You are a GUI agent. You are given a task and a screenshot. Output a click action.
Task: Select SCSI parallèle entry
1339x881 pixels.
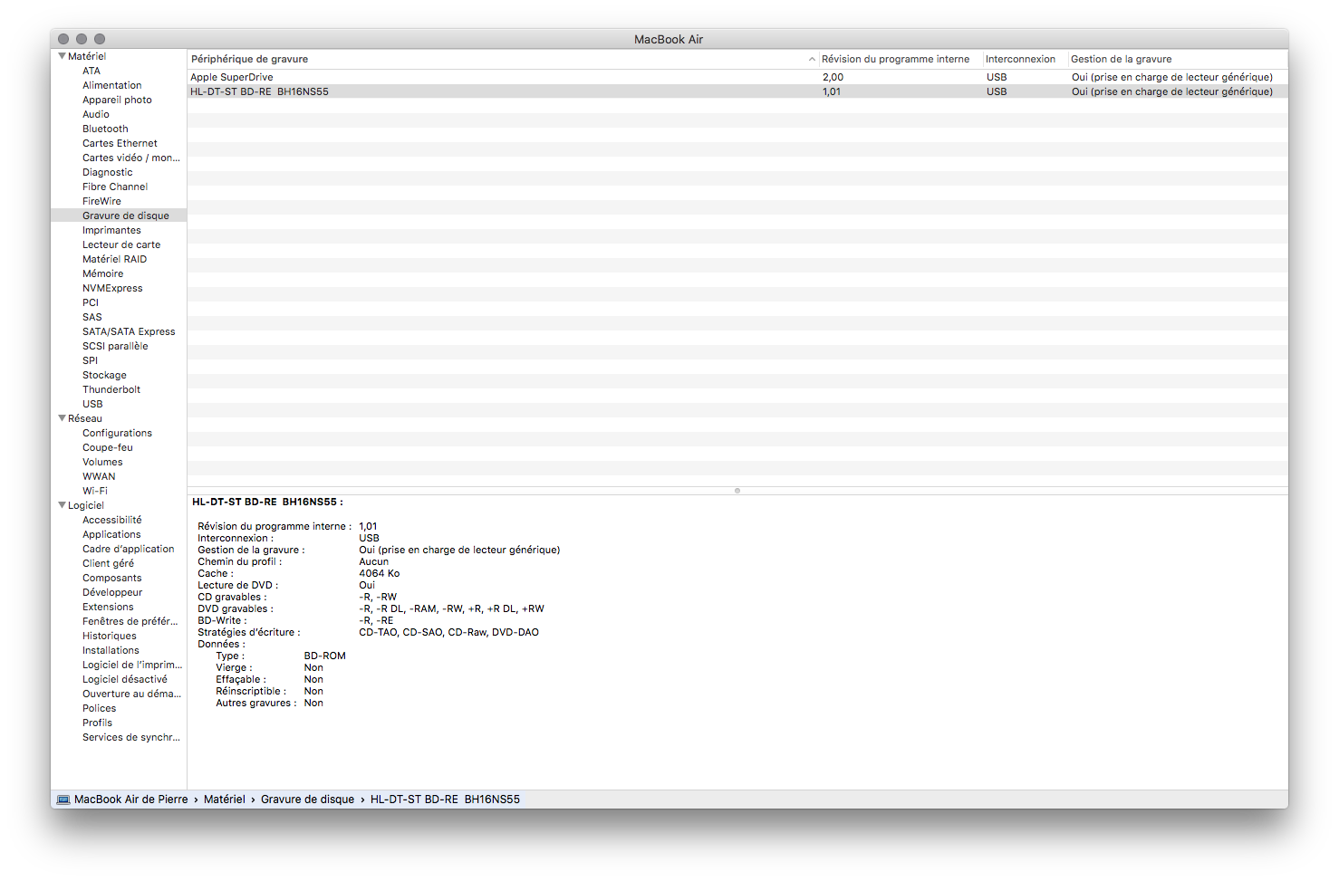pyautogui.click(x=115, y=346)
